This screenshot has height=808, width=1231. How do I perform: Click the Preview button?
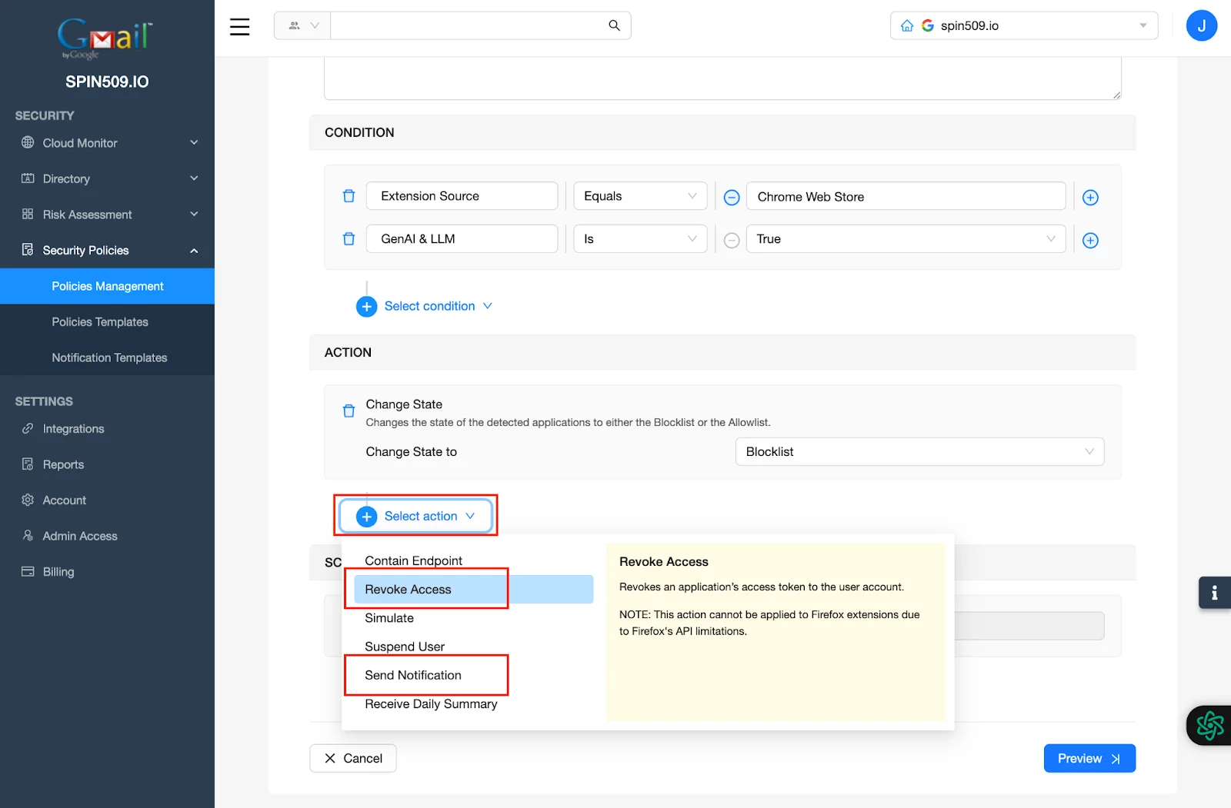(x=1089, y=758)
